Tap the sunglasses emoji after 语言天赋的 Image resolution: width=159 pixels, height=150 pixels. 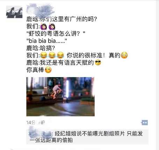click(98, 62)
